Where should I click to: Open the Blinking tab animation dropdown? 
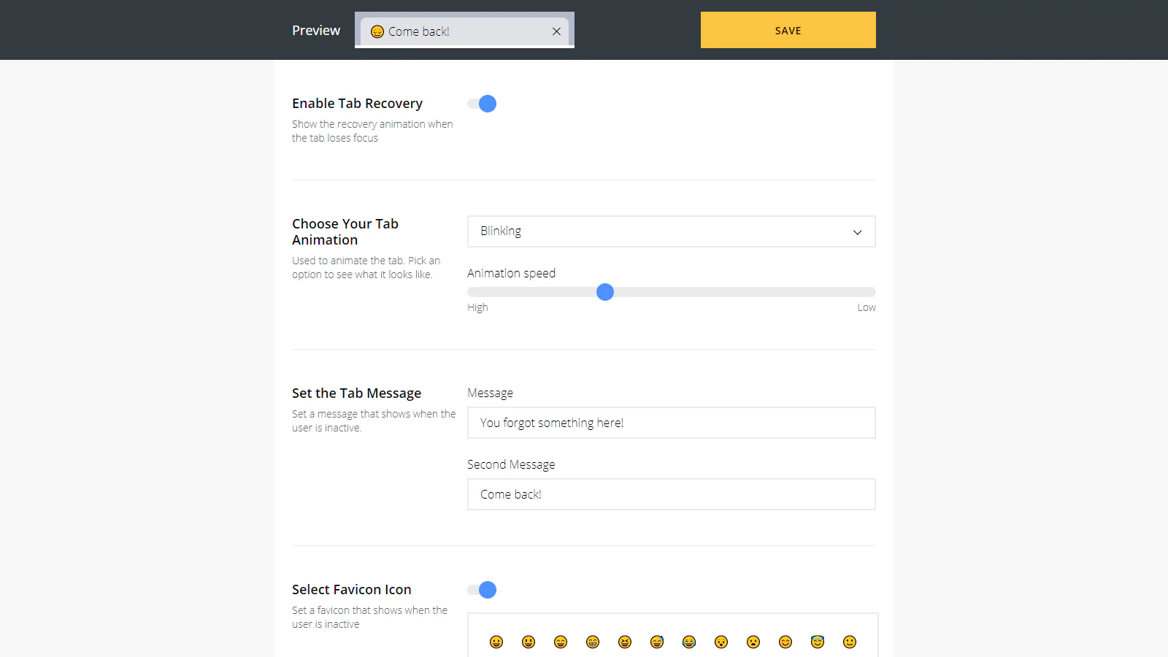coord(672,231)
